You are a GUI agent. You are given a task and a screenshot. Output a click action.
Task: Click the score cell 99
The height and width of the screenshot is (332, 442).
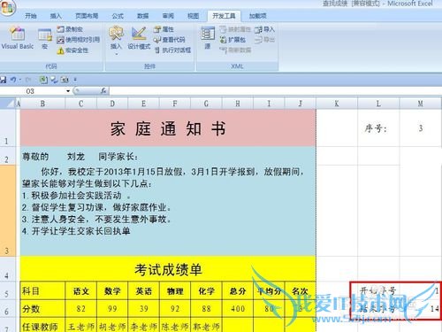click(x=112, y=309)
